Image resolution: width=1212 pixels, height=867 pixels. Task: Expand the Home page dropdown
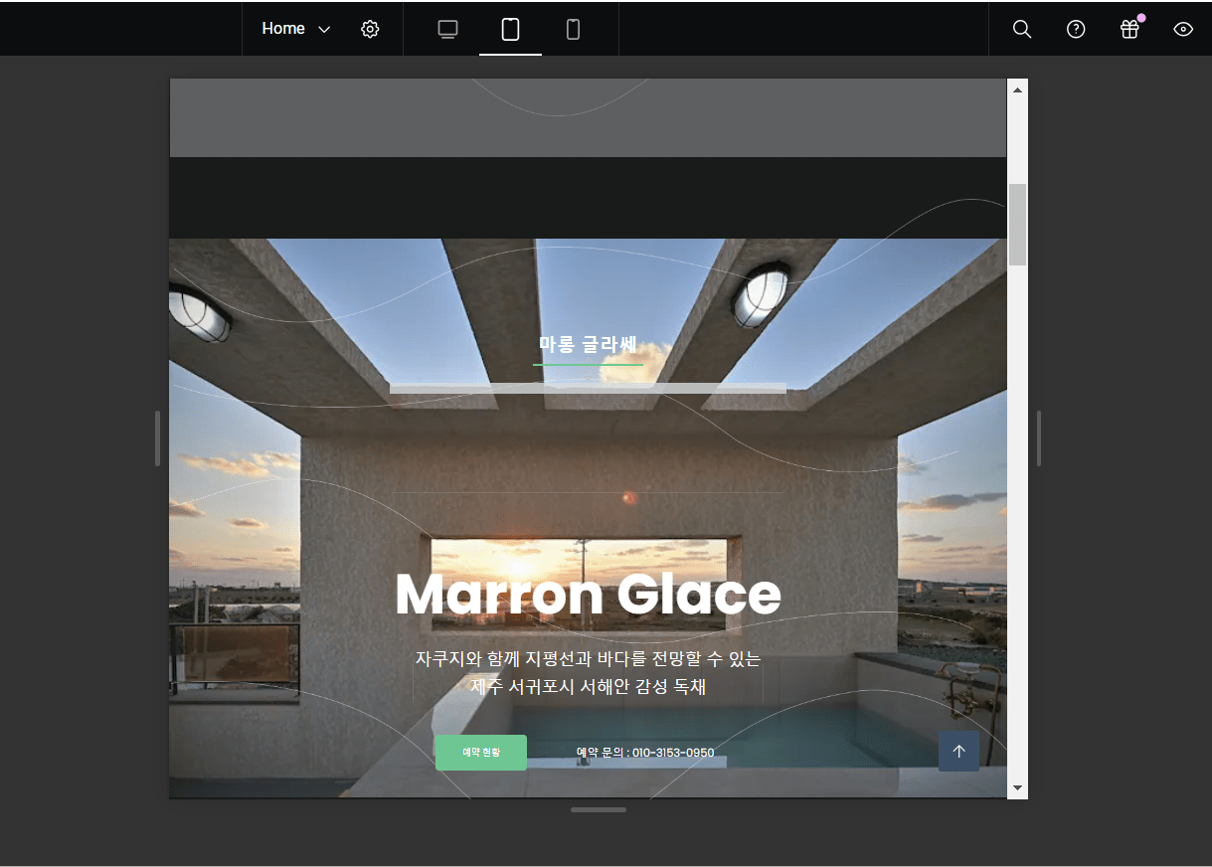[x=295, y=29]
